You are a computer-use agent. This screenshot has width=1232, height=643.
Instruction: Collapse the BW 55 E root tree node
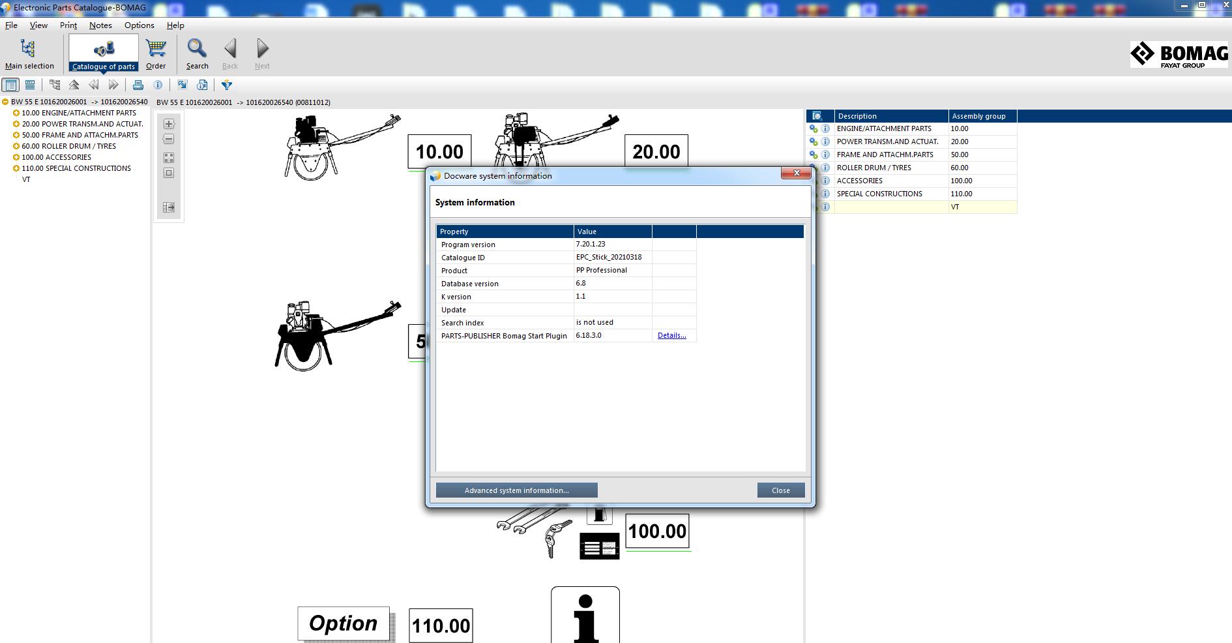click(x=5, y=102)
